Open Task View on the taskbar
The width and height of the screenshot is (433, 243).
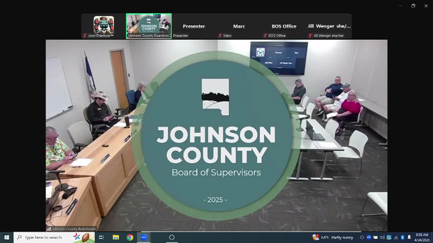pyautogui.click(x=101, y=237)
